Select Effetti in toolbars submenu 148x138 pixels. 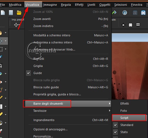(130, 104)
